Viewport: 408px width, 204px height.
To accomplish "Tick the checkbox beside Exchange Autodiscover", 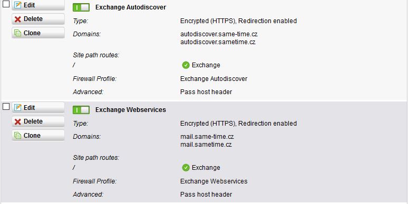I will click(x=6, y=4).
